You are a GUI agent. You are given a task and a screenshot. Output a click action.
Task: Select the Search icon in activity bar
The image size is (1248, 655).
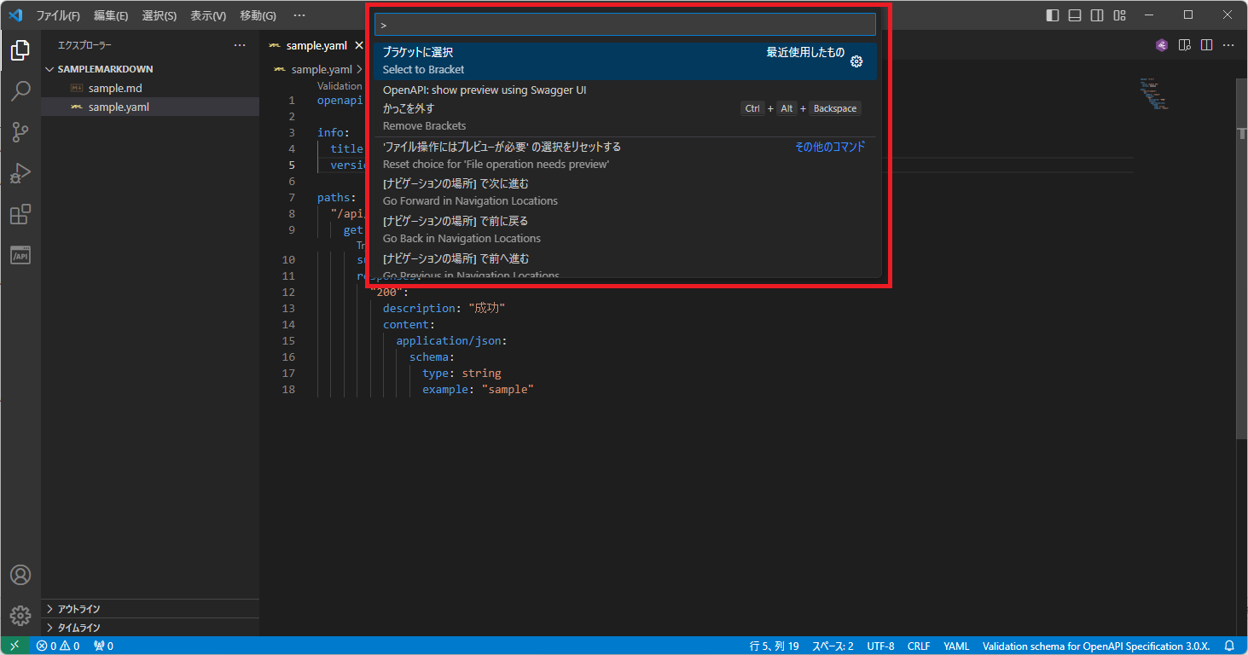tap(20, 90)
